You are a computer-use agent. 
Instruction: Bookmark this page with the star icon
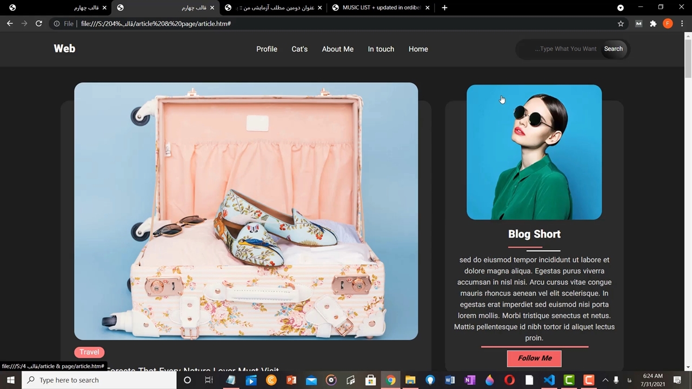tap(621, 24)
